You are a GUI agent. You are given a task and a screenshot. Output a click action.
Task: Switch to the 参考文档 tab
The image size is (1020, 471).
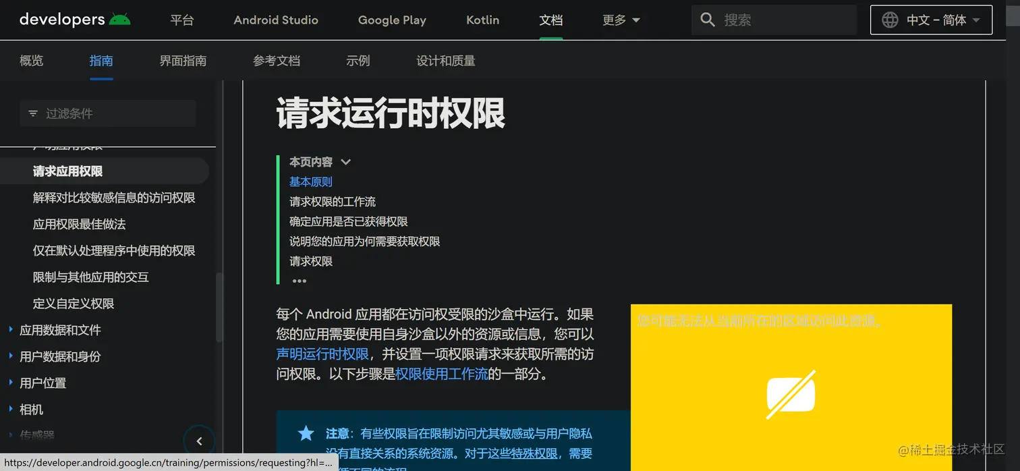pos(277,61)
